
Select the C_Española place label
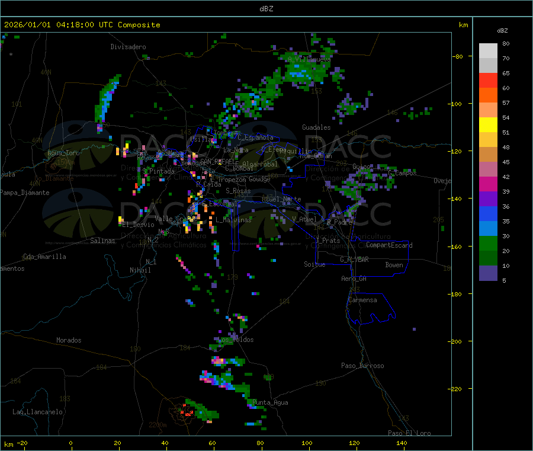point(256,137)
